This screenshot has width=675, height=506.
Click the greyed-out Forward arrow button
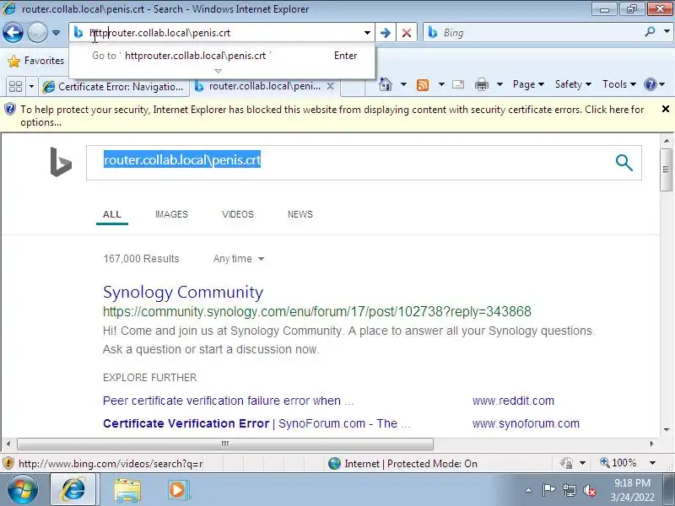click(37, 33)
